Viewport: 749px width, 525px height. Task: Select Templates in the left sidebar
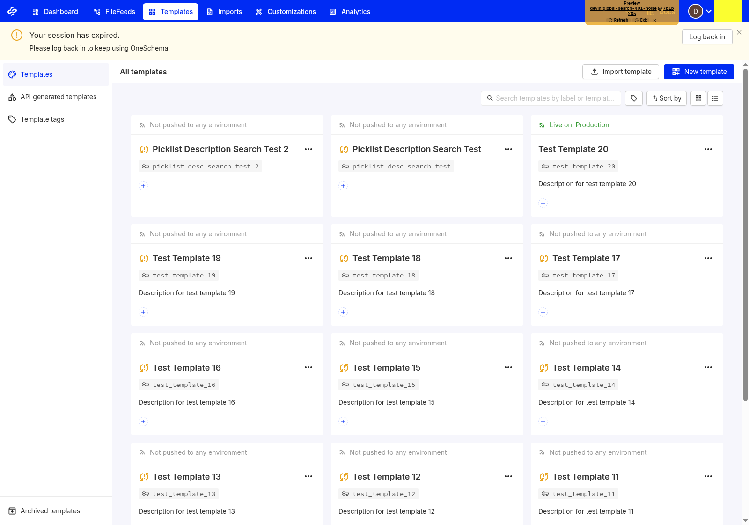pos(56,74)
